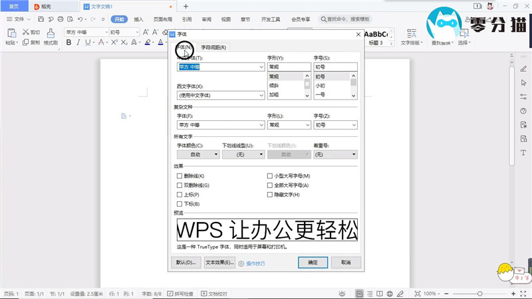Click the Italic formatting icon
The height and width of the screenshot is (299, 532).
[78, 43]
